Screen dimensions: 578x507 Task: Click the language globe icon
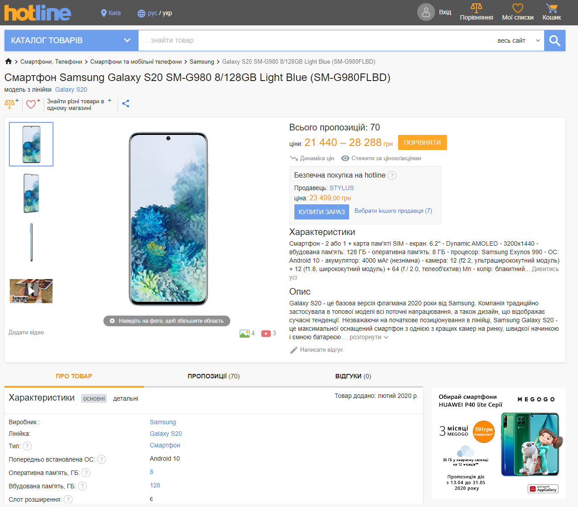click(x=141, y=13)
